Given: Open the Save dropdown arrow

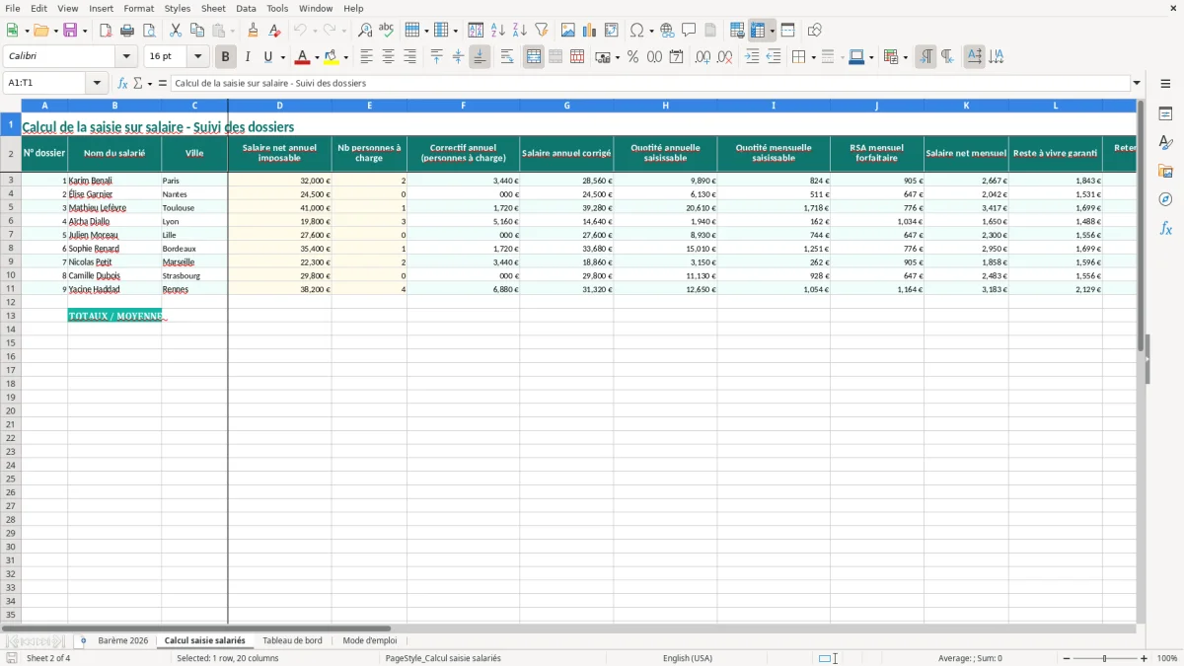Looking at the screenshot, I should coord(84,31).
